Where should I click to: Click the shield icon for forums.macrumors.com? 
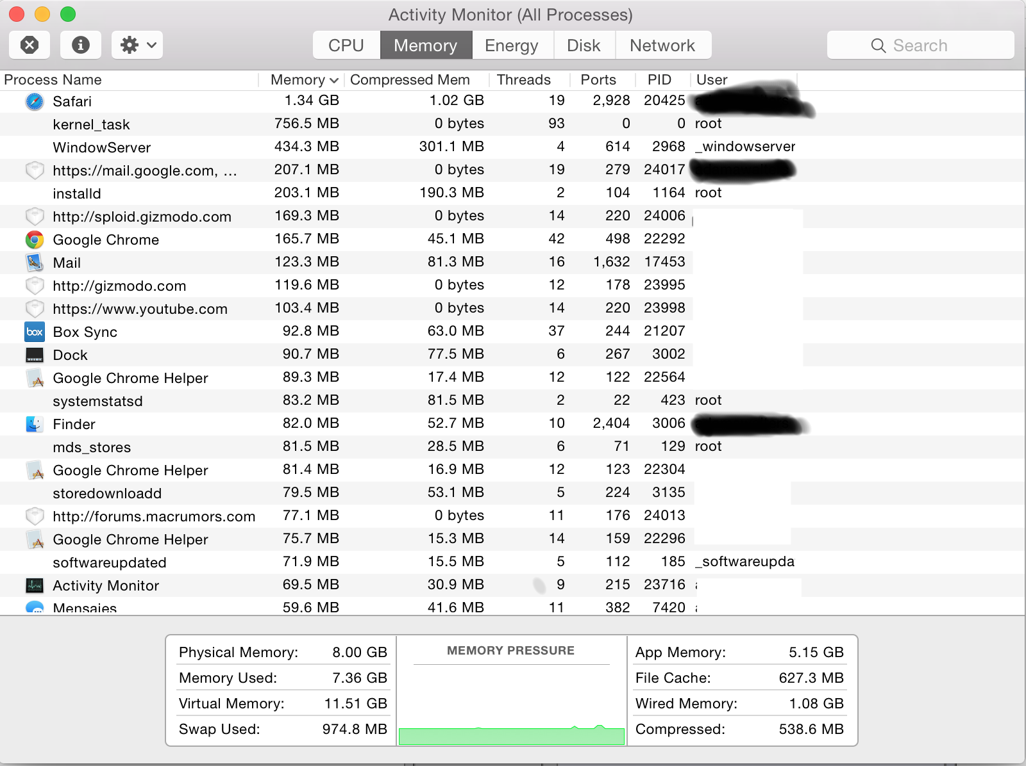pyautogui.click(x=35, y=516)
